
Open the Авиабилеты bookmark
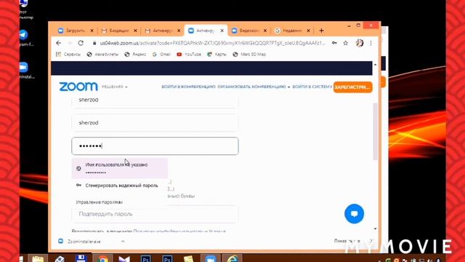click(x=102, y=55)
